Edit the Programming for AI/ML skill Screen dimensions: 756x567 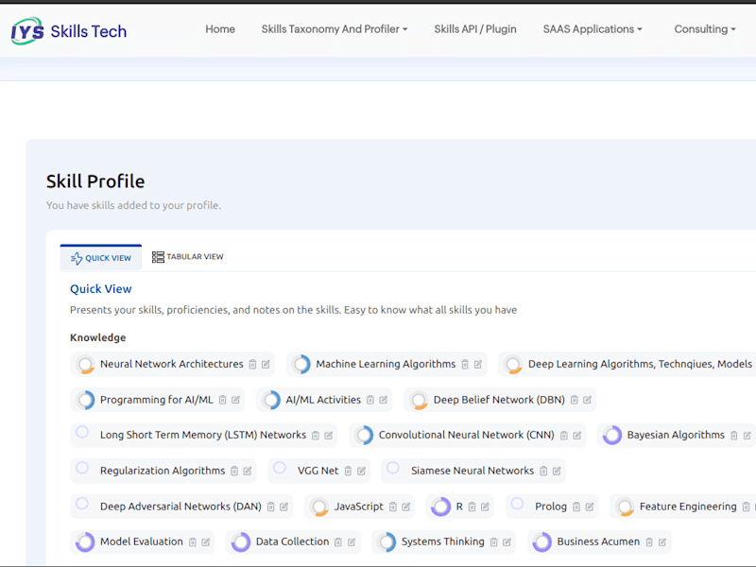[235, 400]
